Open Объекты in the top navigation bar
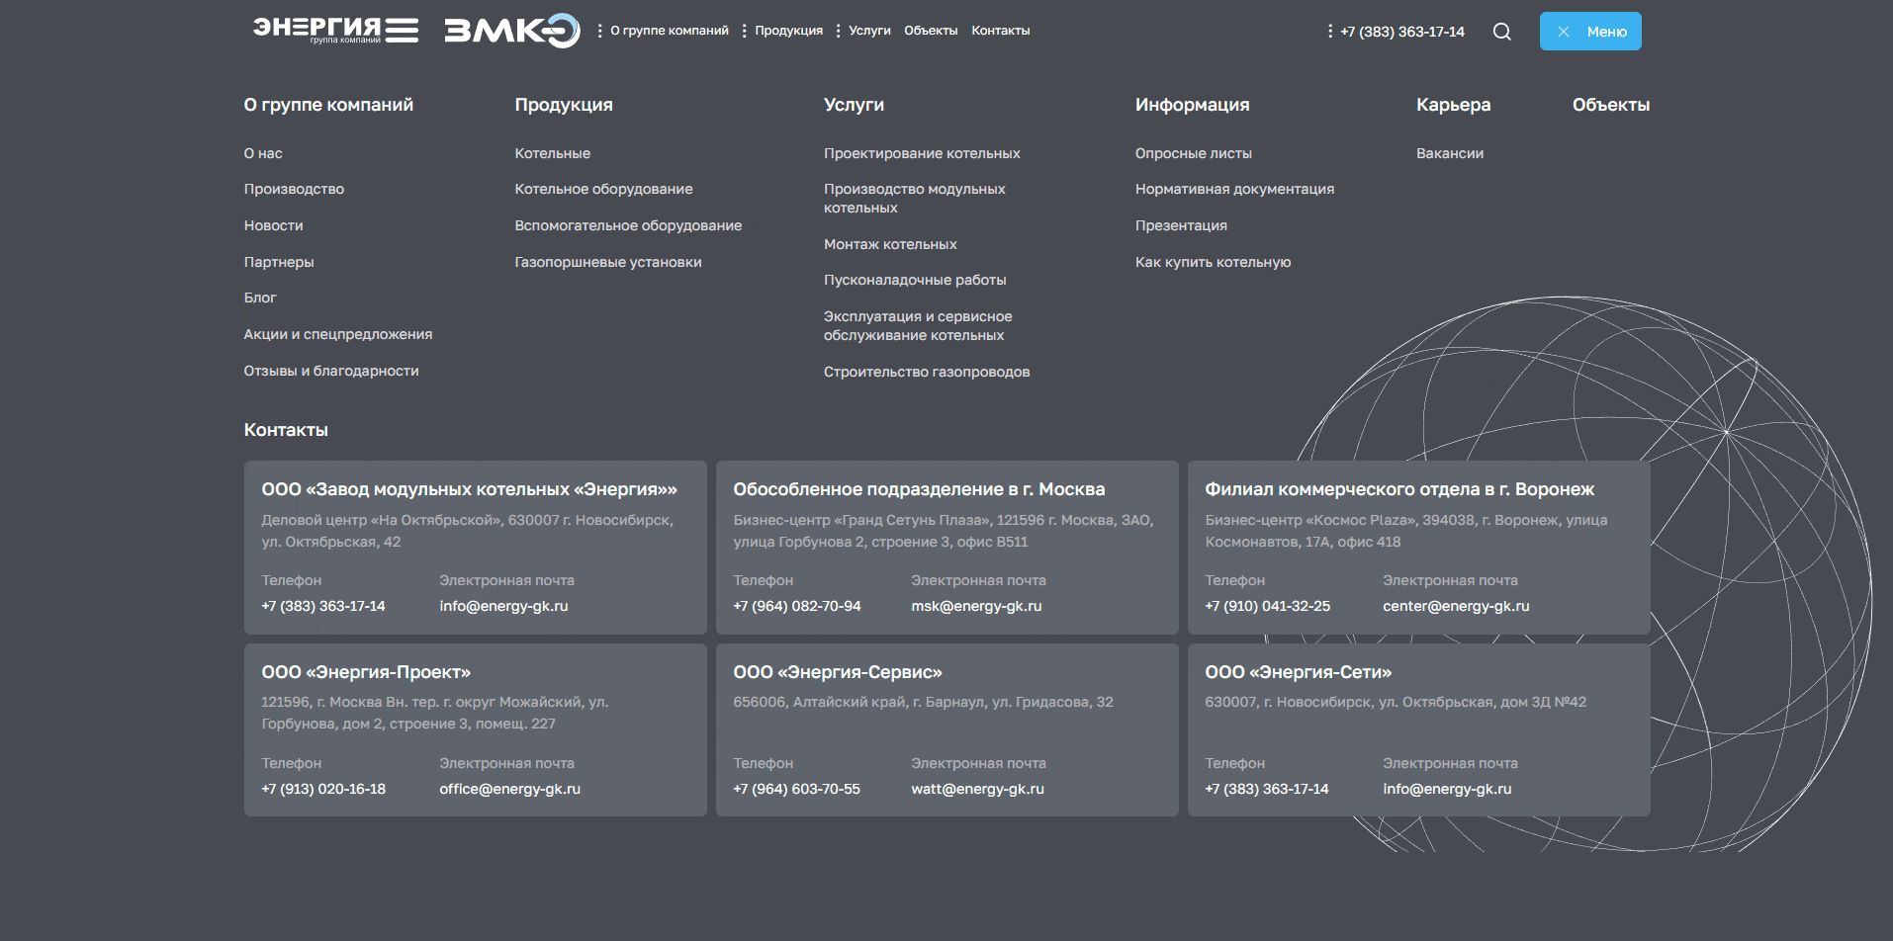 [930, 31]
